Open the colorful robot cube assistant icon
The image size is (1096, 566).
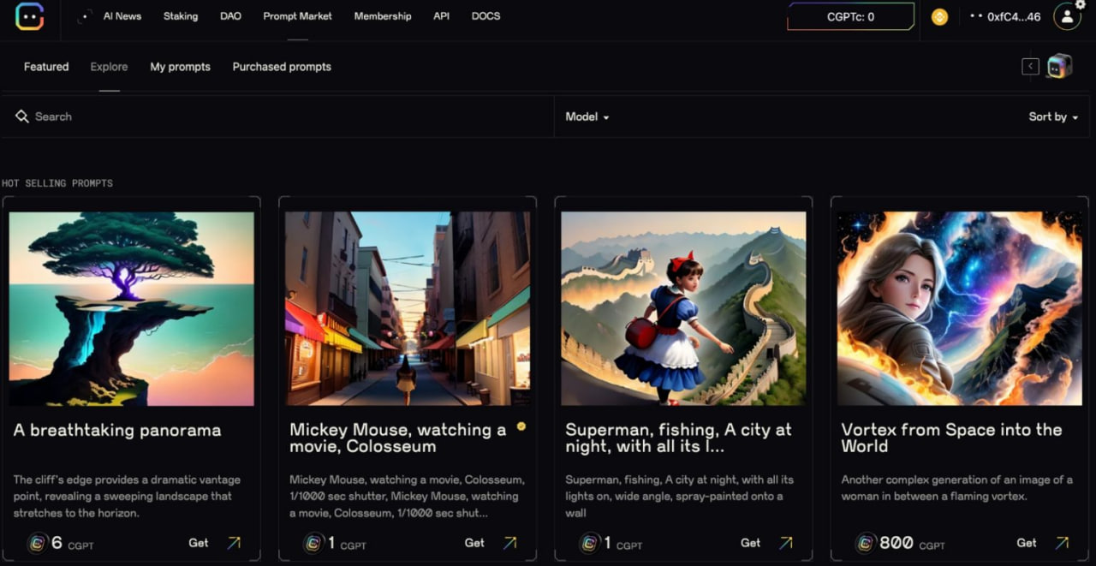point(1059,66)
